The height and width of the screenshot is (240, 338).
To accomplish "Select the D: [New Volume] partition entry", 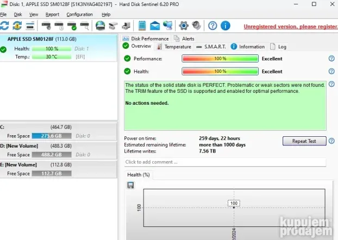I will point(59,150).
